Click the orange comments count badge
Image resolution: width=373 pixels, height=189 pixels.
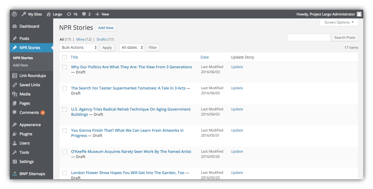[43, 113]
